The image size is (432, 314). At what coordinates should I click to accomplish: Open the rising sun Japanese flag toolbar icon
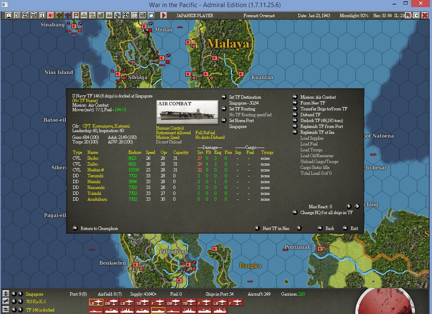50,15
